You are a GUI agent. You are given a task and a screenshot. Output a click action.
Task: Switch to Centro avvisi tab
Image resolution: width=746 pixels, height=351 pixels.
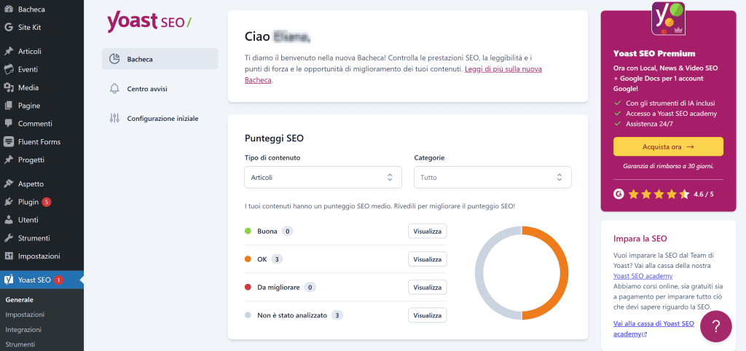[x=160, y=88]
